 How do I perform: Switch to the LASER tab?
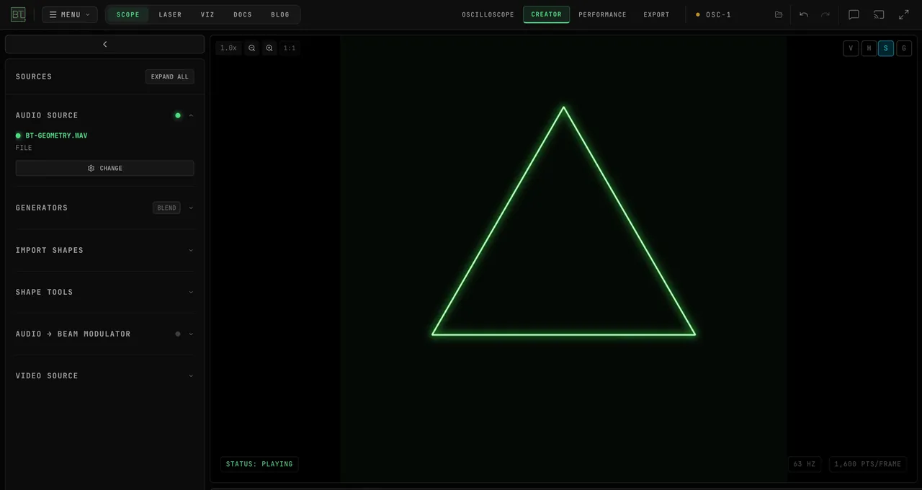[x=171, y=14]
